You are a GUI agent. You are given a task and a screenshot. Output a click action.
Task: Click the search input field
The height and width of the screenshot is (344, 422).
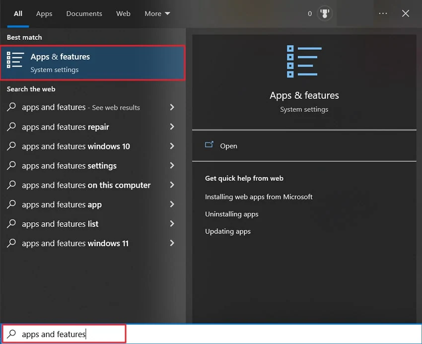tap(211, 334)
